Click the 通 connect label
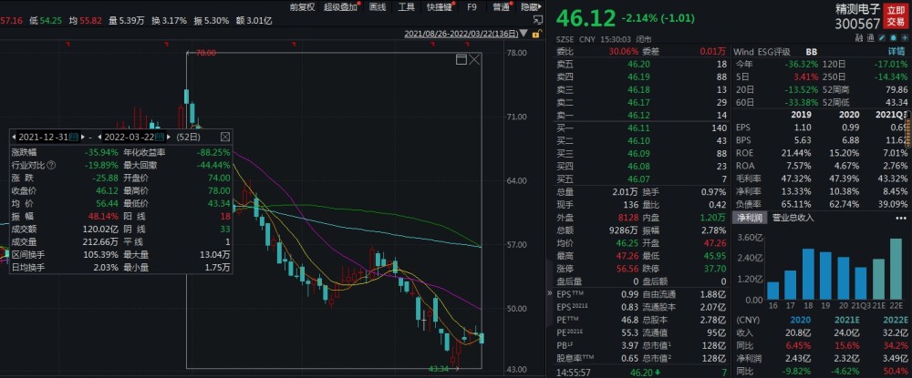The width and height of the screenshot is (912, 378). pyautogui.click(x=870, y=37)
